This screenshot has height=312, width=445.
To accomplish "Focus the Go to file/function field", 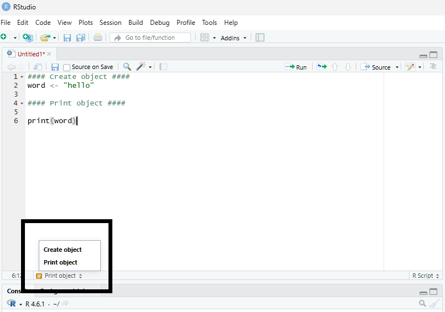I will click(151, 38).
